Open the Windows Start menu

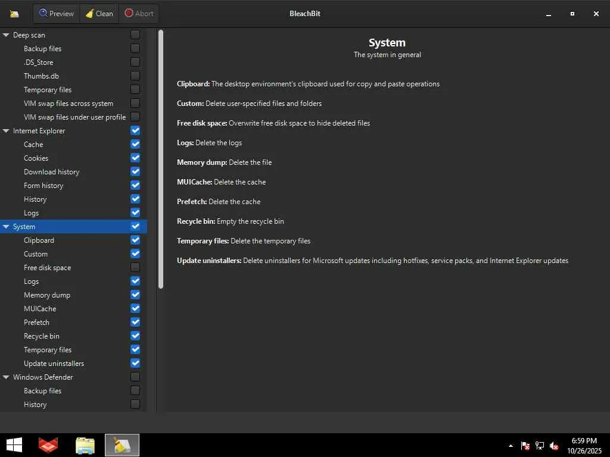point(14,445)
